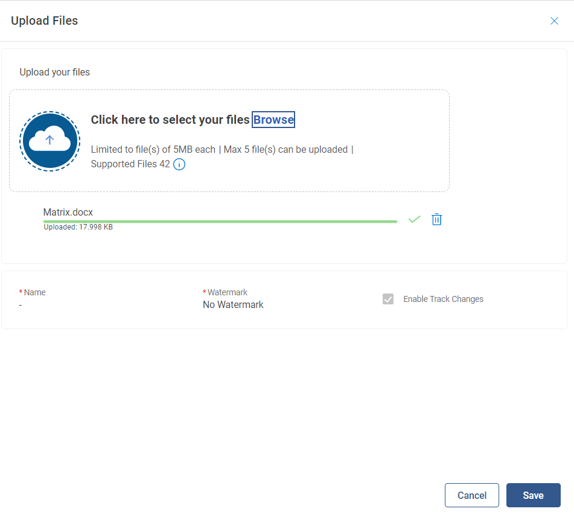Click the Browse link to select files
The image size is (574, 523).
pos(273,120)
